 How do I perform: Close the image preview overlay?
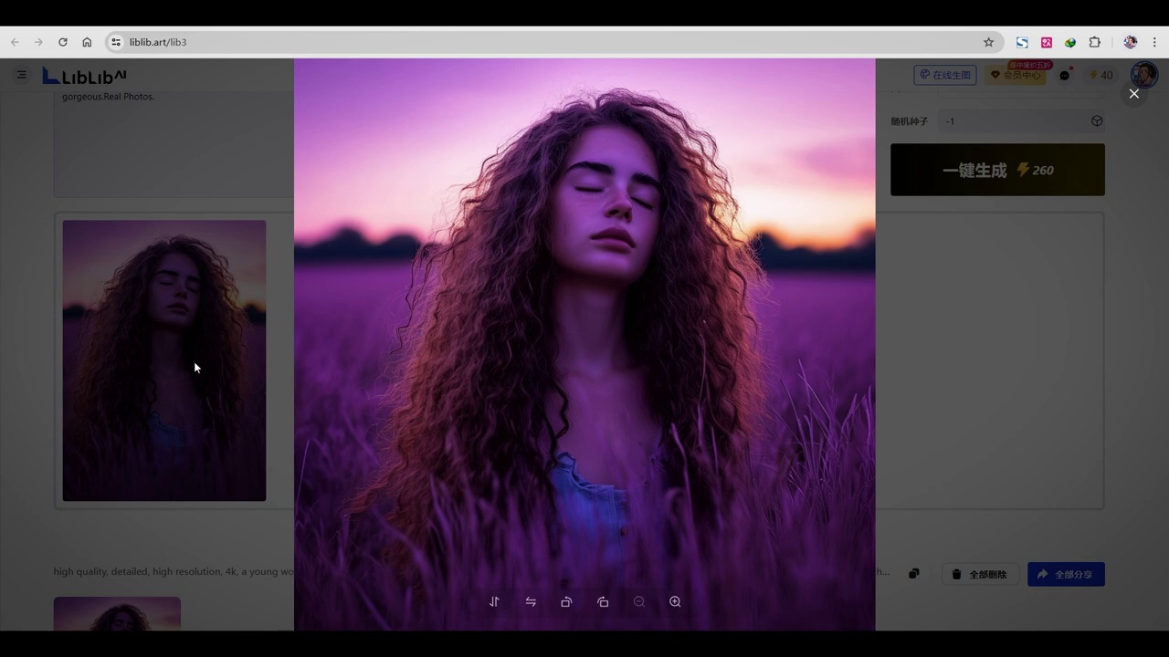click(1134, 94)
